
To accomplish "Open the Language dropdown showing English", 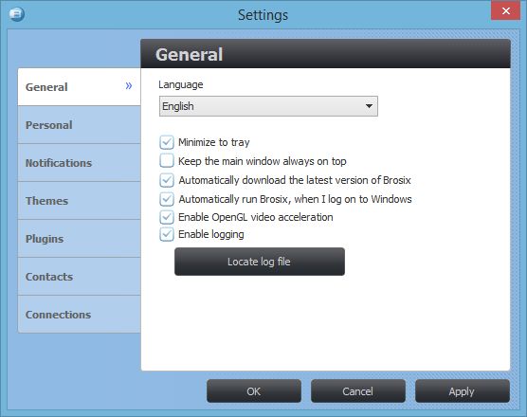I will pos(268,106).
